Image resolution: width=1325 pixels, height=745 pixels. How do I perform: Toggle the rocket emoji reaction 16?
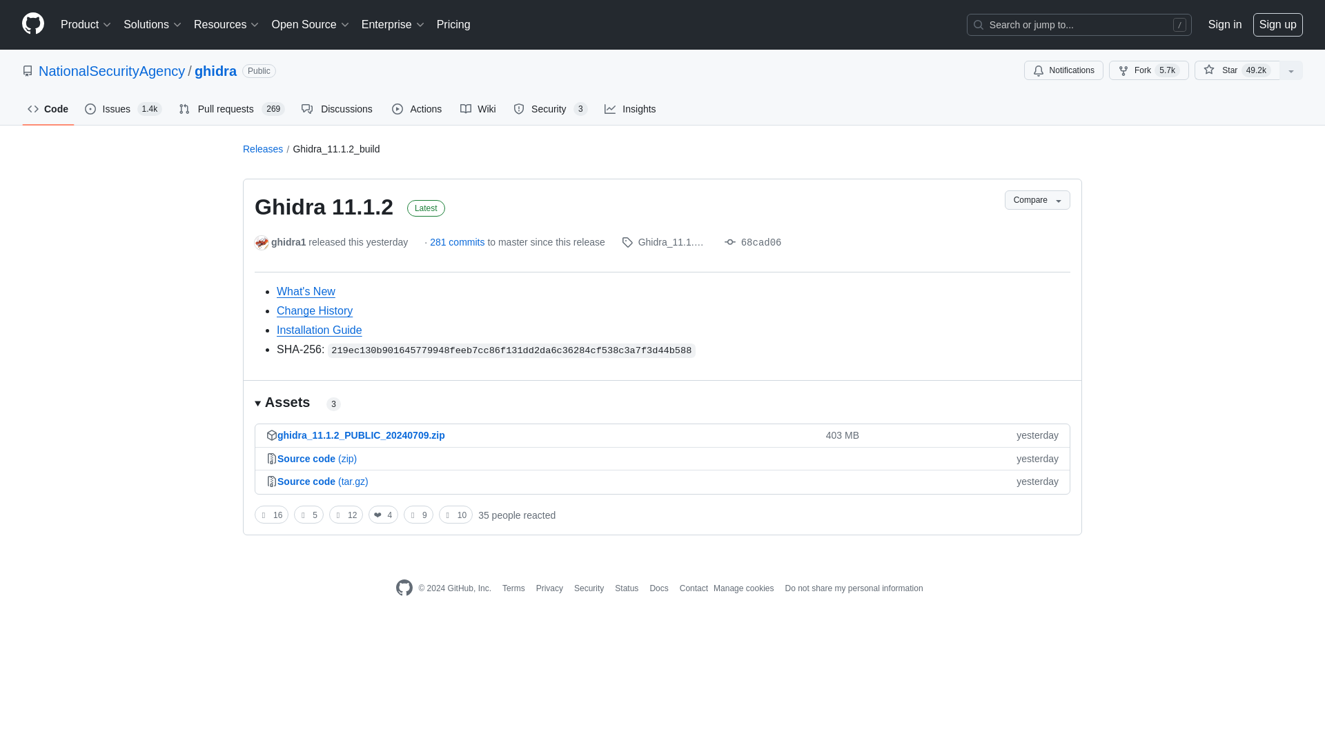pos(271,515)
